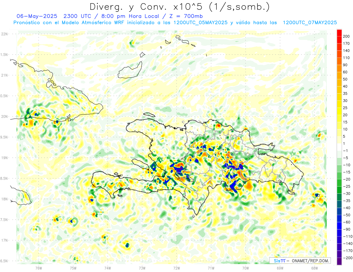
Task: Click the '19N' latitude label
Action: point(4,158)
